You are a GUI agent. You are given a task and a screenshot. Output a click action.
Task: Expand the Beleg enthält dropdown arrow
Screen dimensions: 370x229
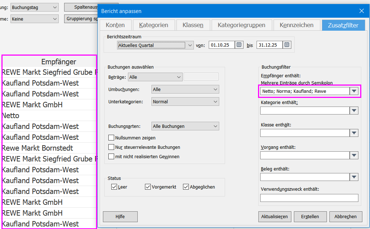(354, 177)
